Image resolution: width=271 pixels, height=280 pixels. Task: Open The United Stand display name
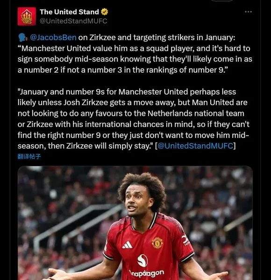coord(69,12)
